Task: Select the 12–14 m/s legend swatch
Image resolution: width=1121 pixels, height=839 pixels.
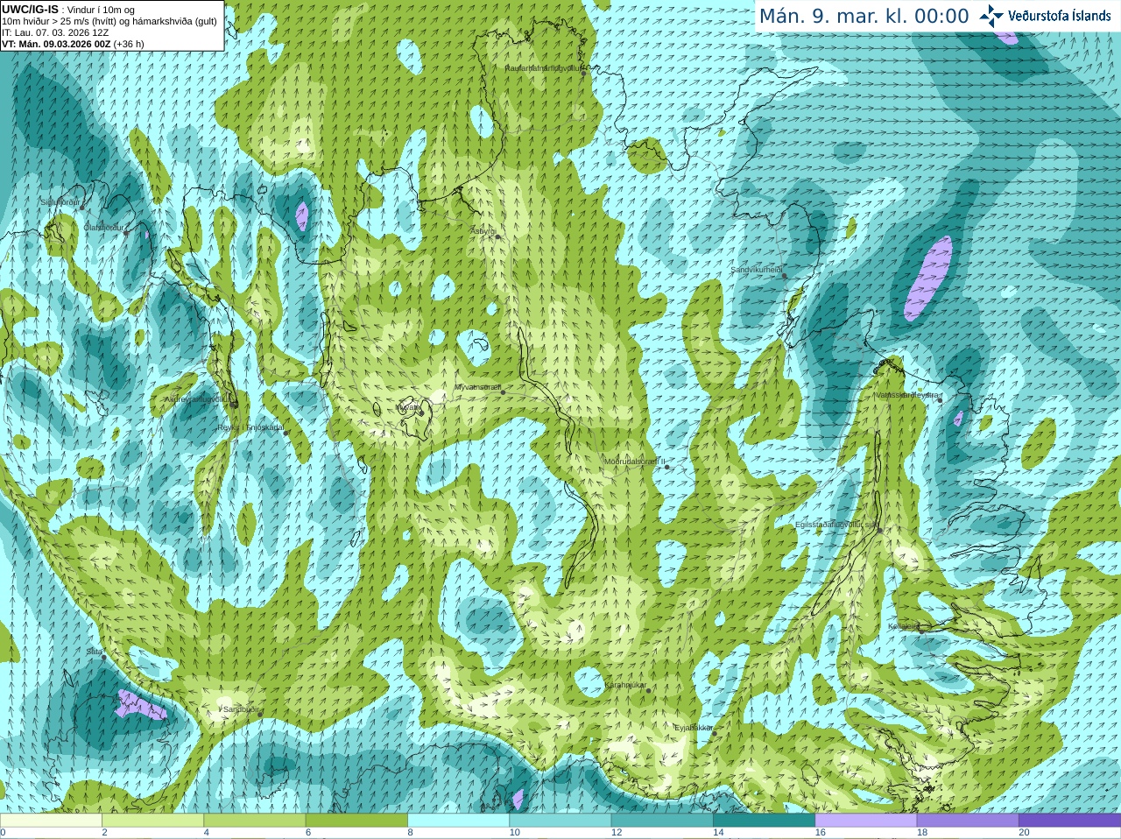Action: click(x=662, y=821)
